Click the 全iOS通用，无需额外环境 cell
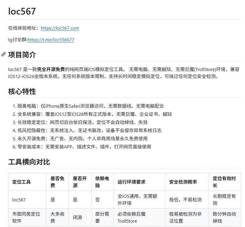Screen dimensions: 245x227 140,200
